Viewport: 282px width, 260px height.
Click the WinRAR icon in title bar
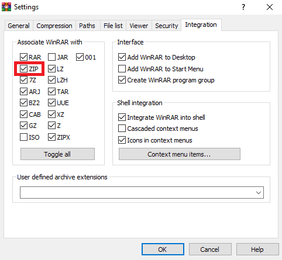6,7
